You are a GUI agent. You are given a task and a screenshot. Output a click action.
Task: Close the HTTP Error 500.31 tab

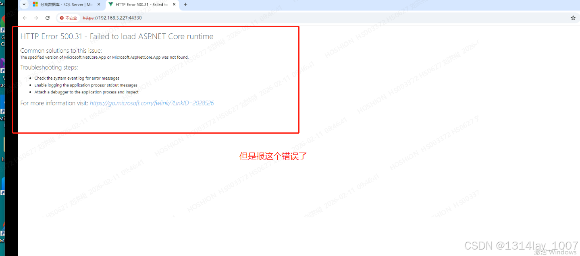(x=174, y=4)
